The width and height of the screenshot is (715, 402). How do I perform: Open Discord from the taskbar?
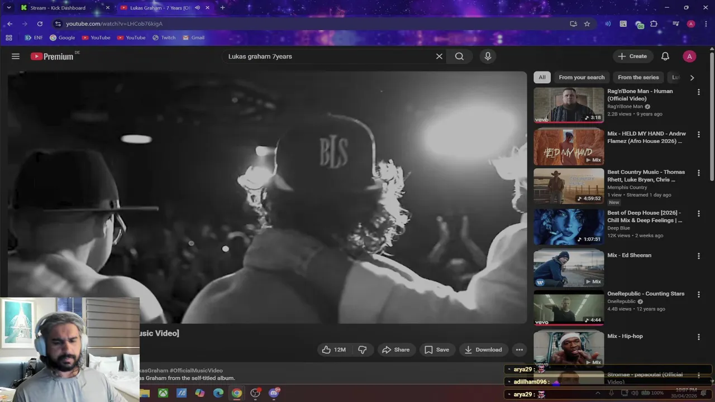coord(274,393)
